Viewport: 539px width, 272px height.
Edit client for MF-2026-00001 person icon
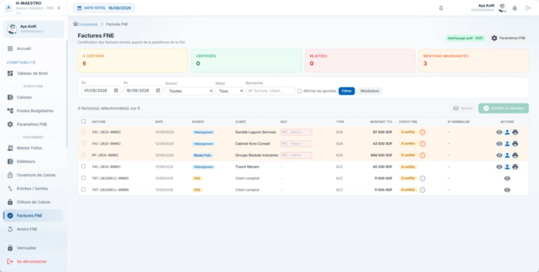(x=507, y=155)
